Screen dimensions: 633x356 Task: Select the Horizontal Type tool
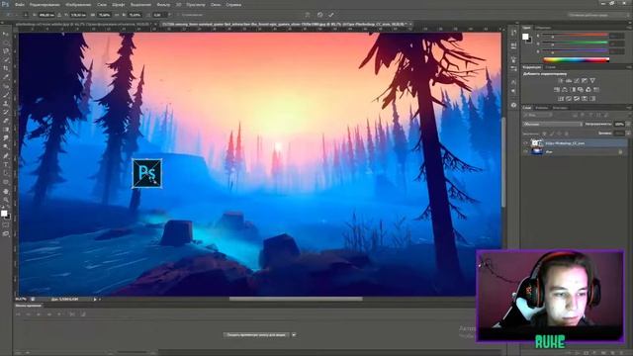pyautogui.click(x=5, y=165)
